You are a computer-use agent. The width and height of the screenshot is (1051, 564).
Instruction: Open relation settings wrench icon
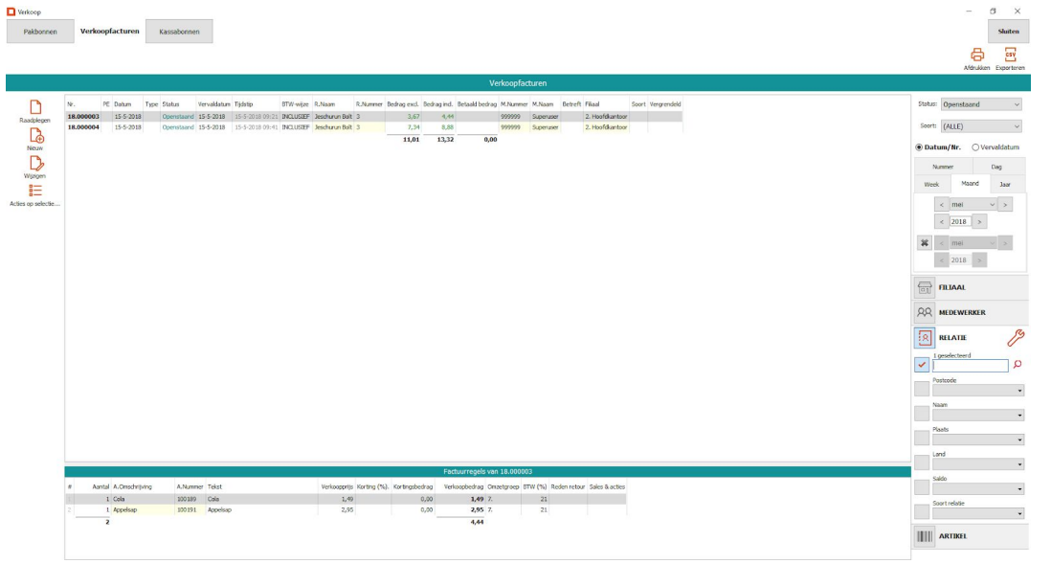point(1016,337)
